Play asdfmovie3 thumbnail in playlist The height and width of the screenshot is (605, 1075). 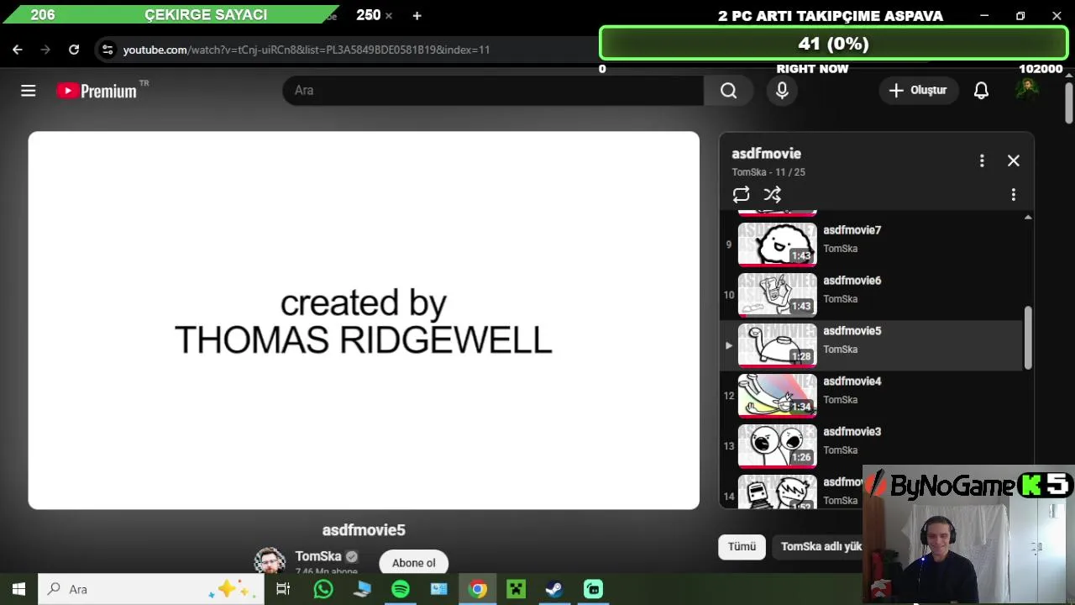click(777, 446)
